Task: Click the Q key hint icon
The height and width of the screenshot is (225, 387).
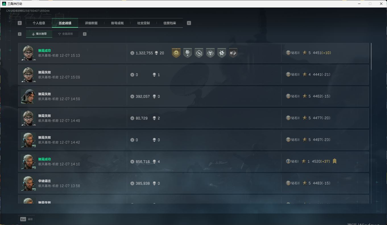Action: (20, 23)
